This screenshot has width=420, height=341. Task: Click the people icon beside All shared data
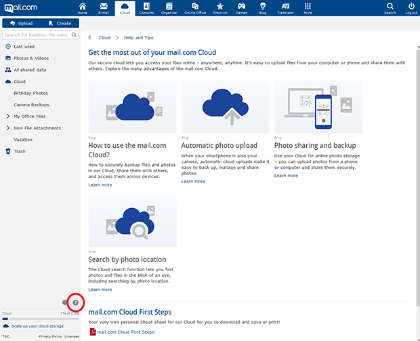tap(8, 70)
